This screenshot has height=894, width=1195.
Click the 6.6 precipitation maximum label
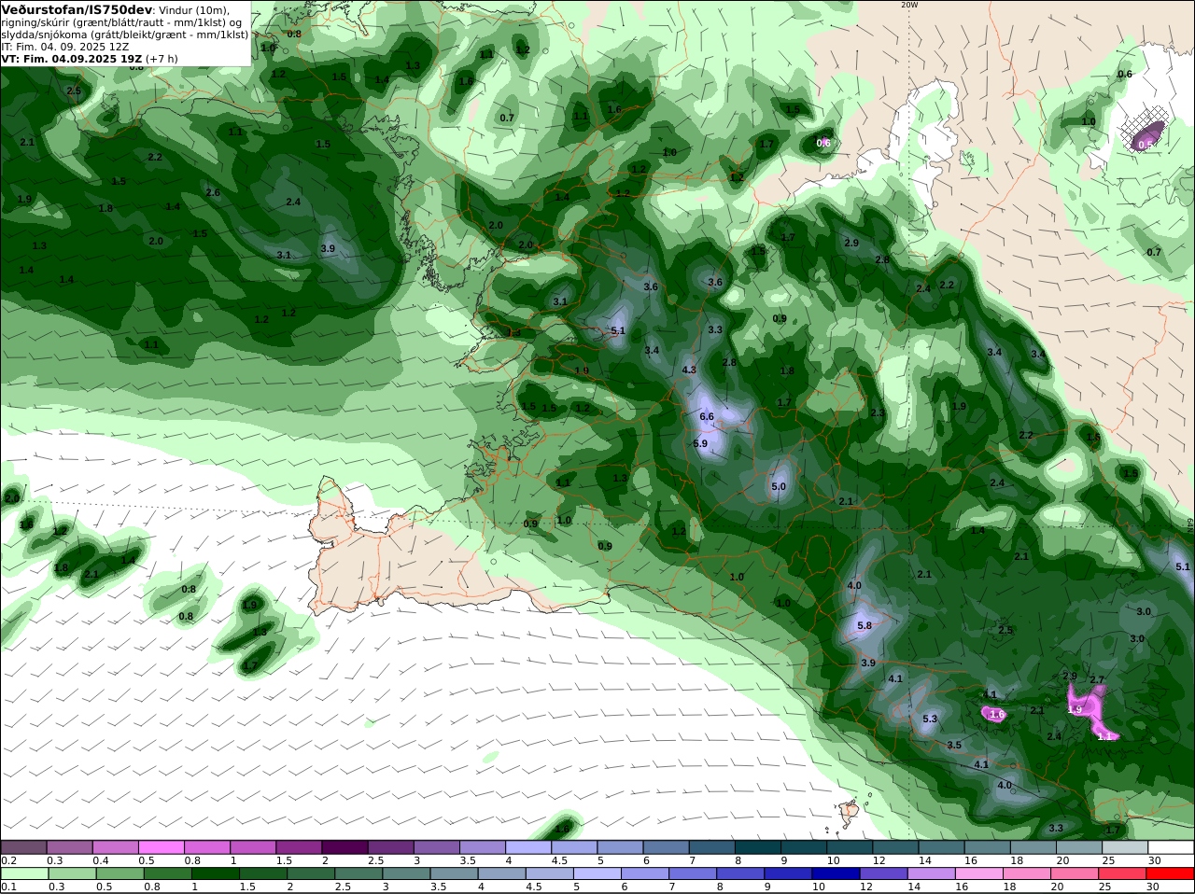coord(707,417)
